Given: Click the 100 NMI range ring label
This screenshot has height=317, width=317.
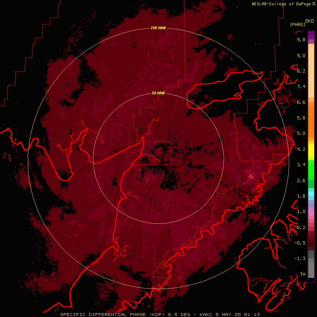Looking at the screenshot, I should click(158, 28).
